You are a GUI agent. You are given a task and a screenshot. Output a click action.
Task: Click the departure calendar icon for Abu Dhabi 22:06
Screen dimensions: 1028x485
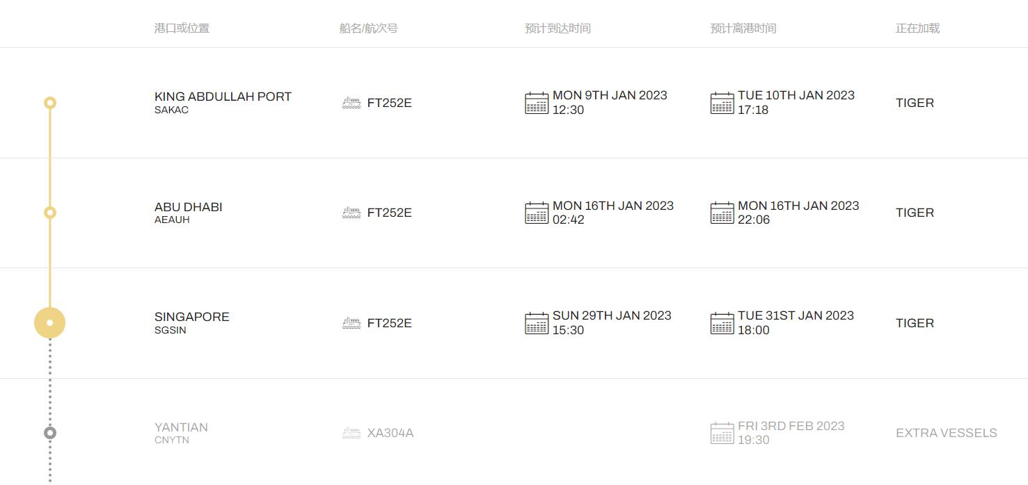(x=722, y=213)
